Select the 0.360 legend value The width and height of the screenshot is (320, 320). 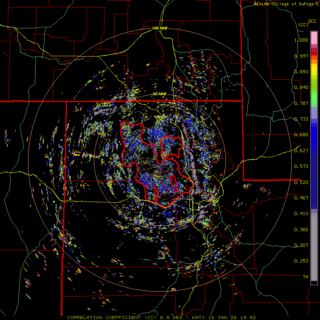click(301, 230)
